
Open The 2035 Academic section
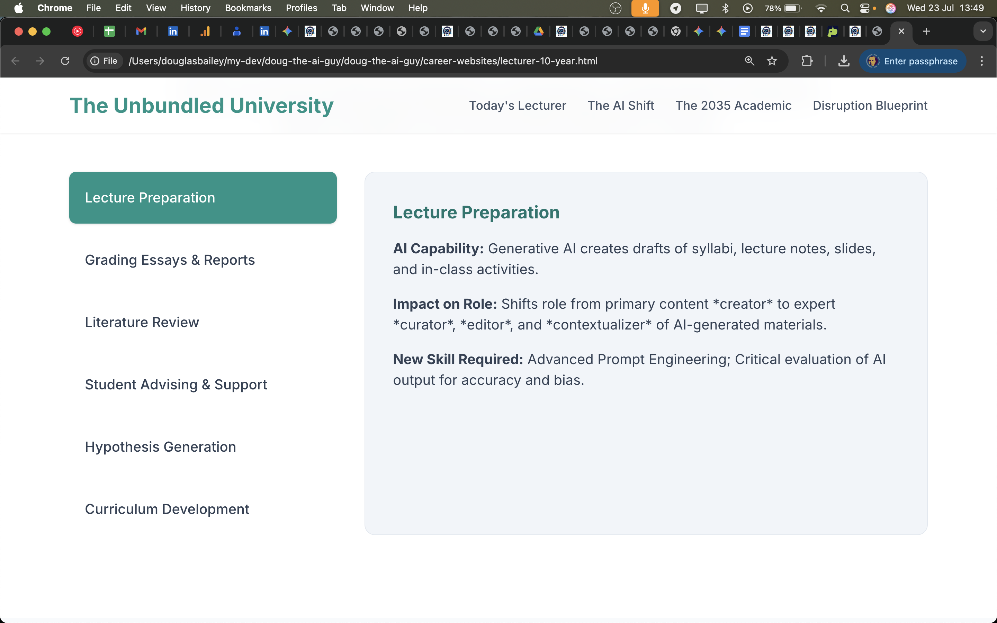(x=733, y=106)
